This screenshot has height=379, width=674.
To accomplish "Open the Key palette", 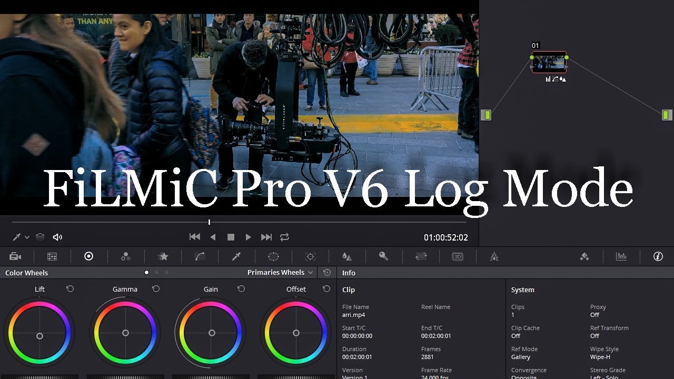I will (x=383, y=256).
